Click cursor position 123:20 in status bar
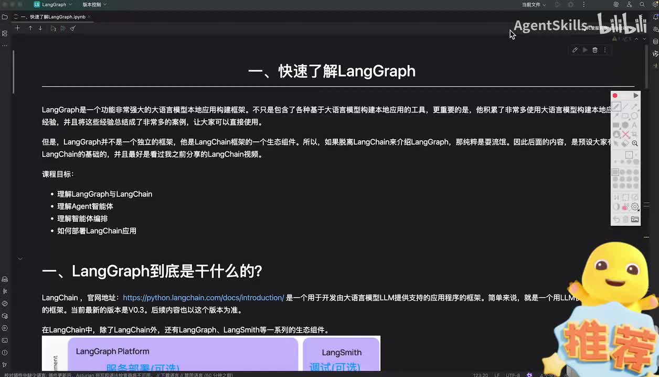Screen dimensions: 659x377 pos(480,375)
